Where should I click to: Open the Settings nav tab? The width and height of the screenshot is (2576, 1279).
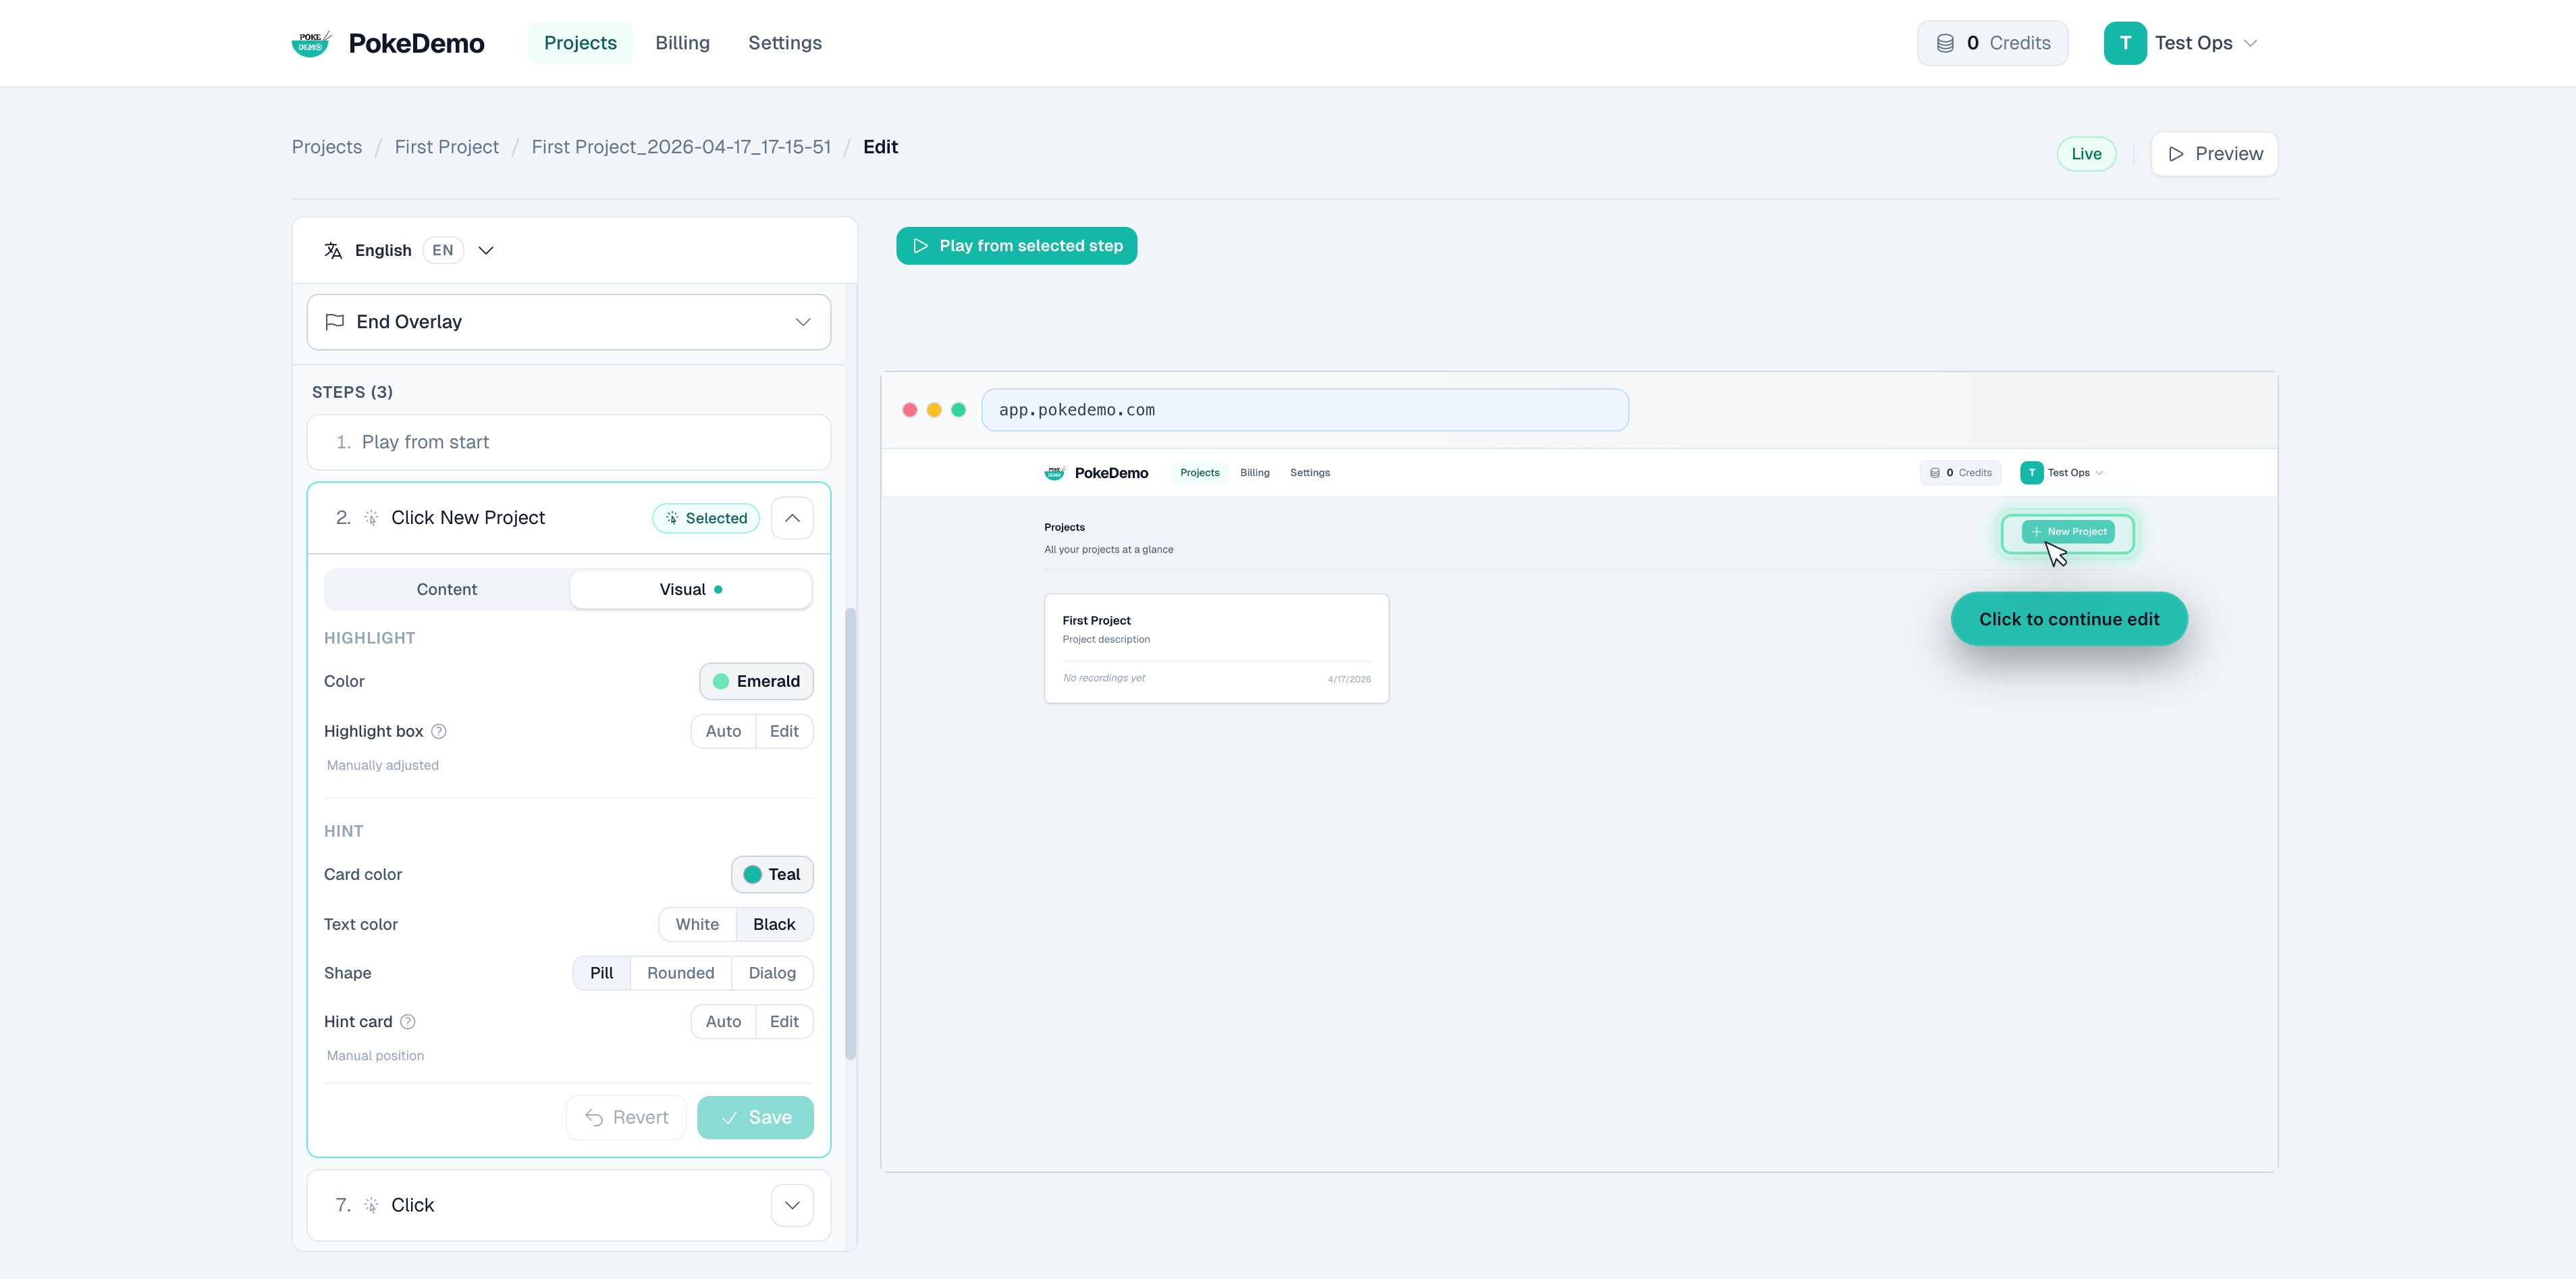coord(785,43)
